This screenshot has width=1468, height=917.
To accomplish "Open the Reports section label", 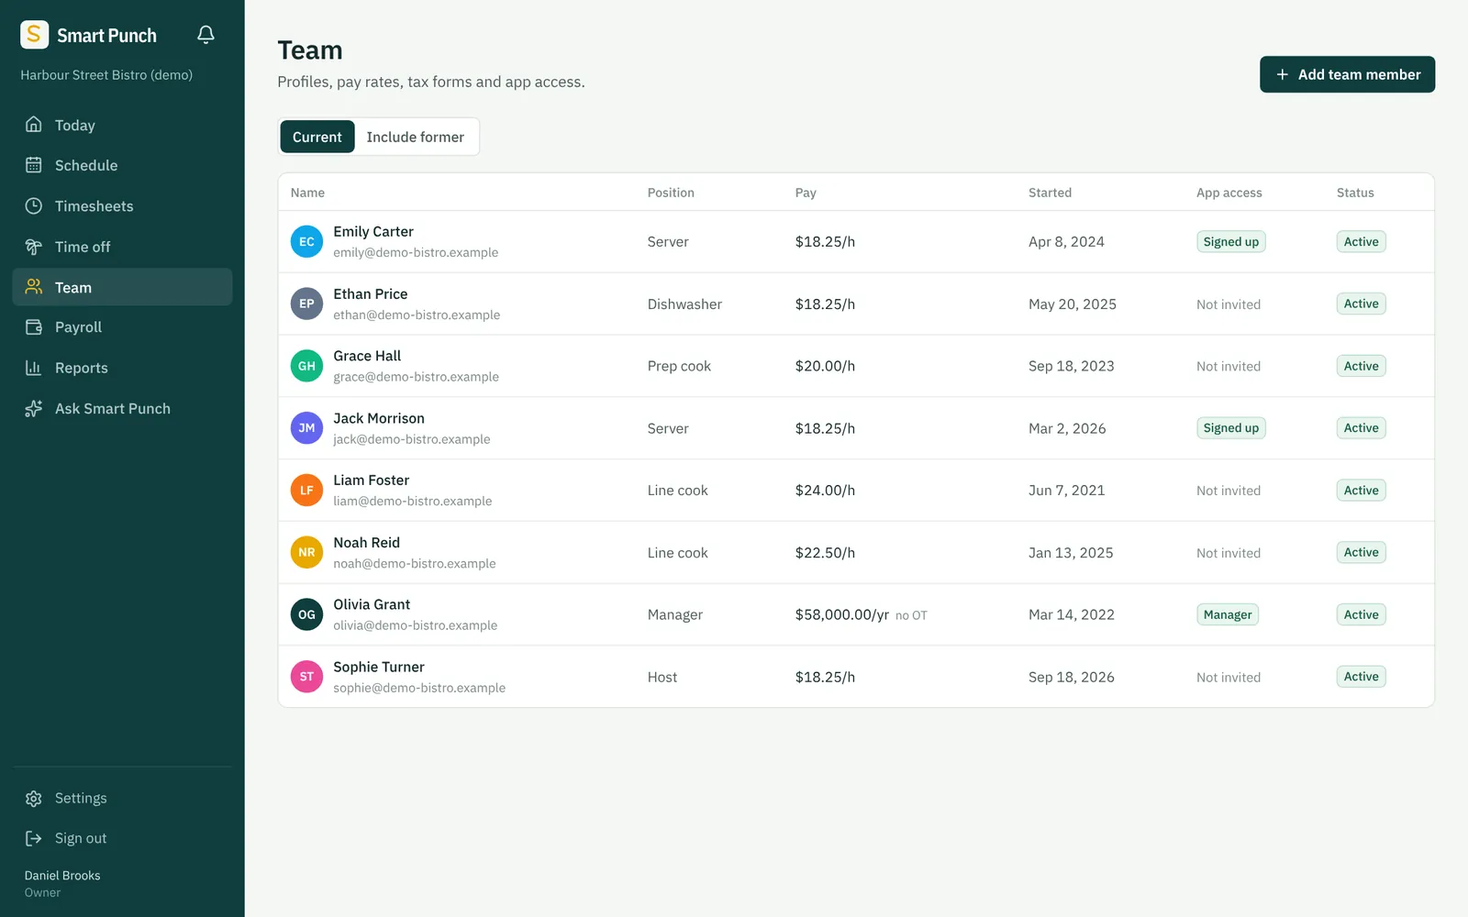I will pos(82,368).
